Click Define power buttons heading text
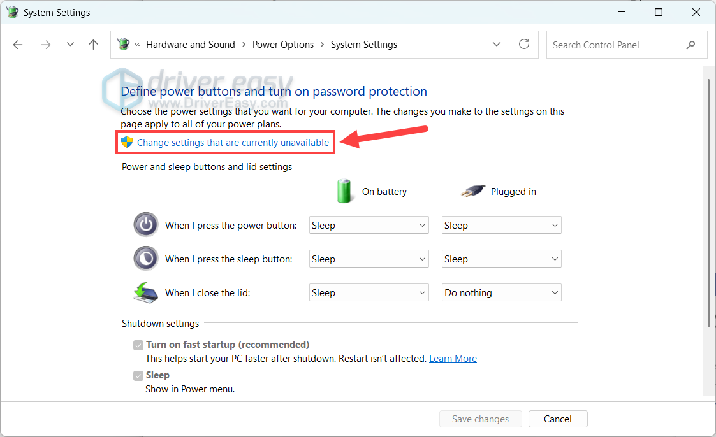Viewport: 716px width, 437px height. point(274,91)
